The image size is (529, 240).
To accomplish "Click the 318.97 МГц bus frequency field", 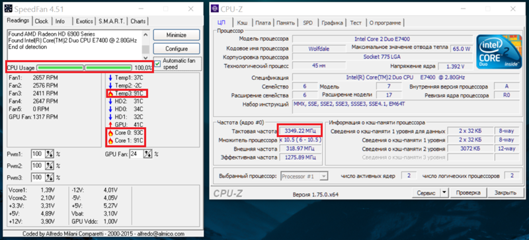I will [300, 149].
